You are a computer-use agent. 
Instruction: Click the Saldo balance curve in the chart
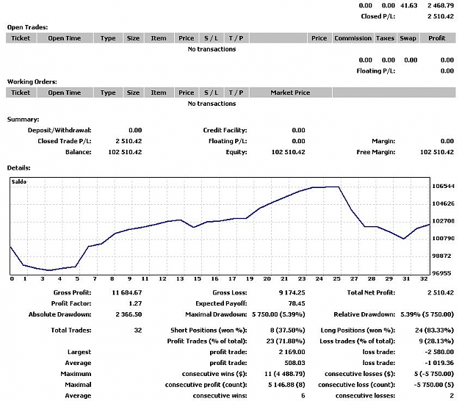coord(220,221)
